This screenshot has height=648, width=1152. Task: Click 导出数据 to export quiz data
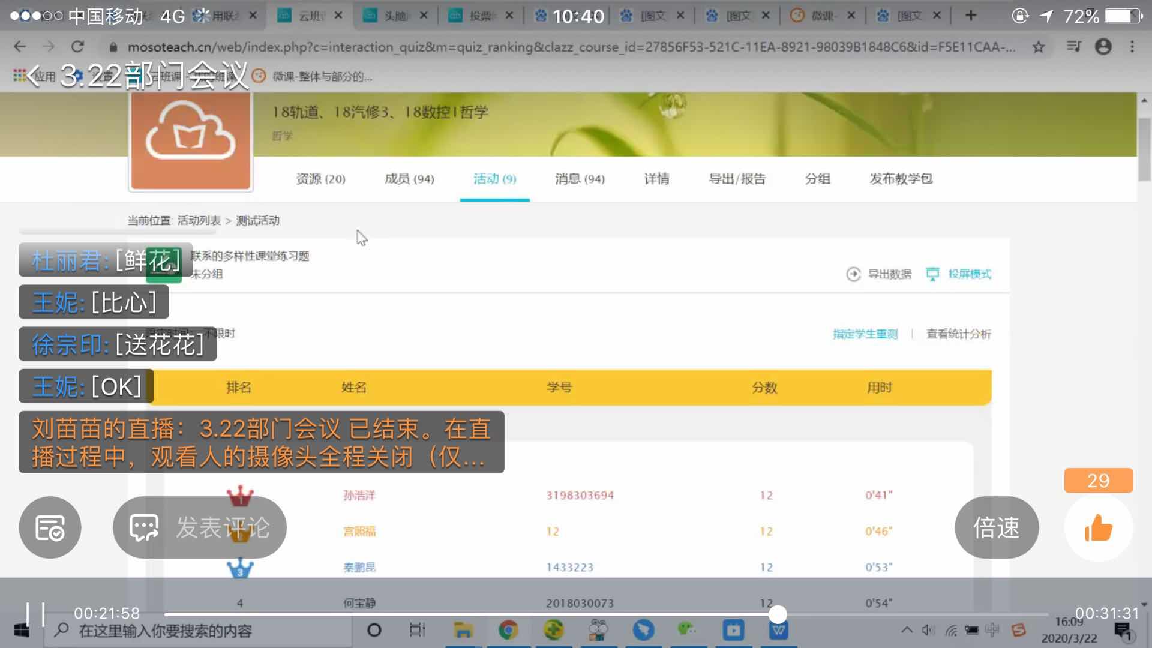click(879, 274)
